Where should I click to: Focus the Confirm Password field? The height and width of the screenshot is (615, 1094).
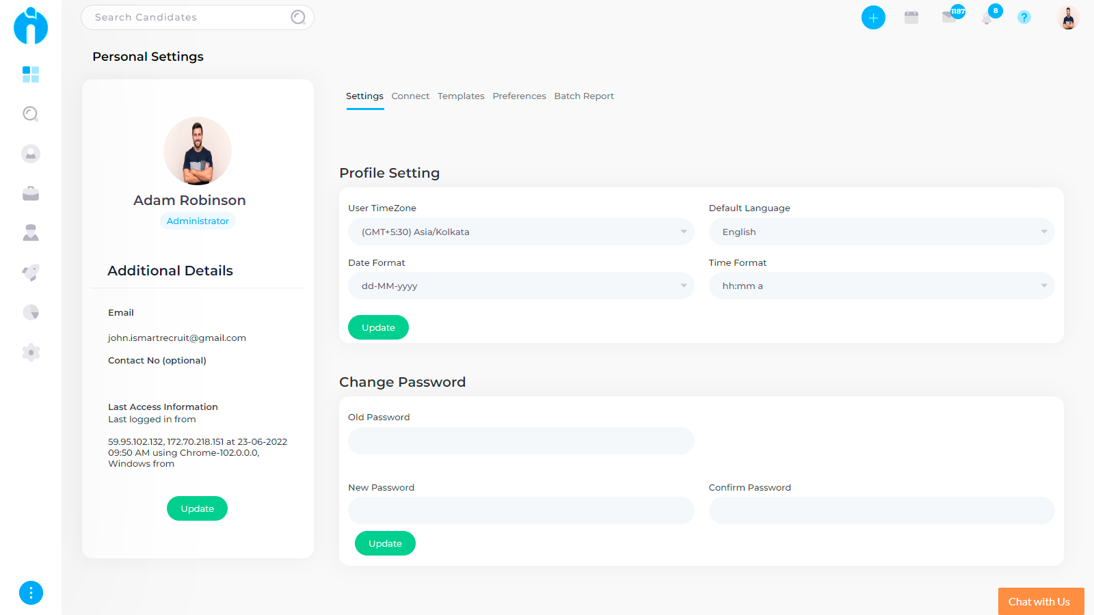881,510
